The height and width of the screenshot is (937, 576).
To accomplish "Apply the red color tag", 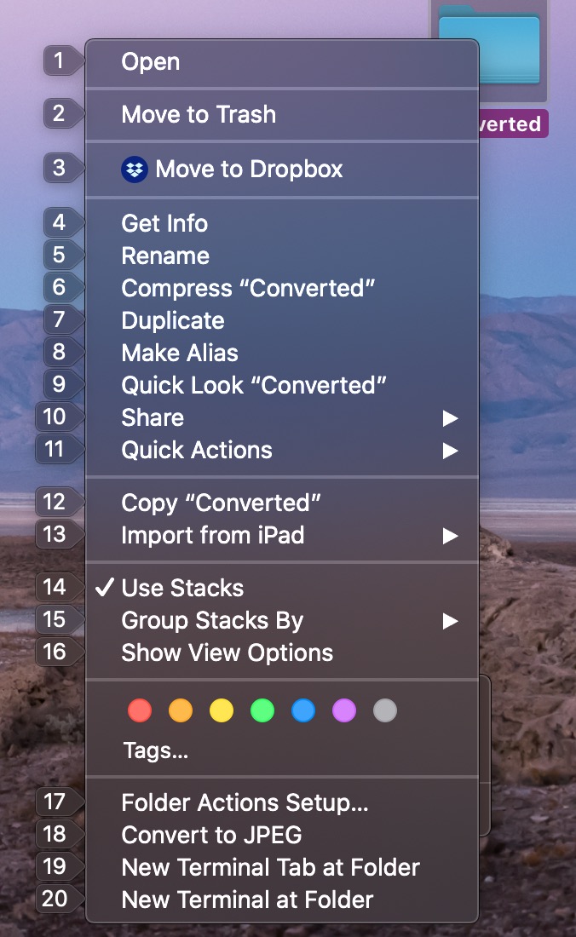I will point(140,710).
